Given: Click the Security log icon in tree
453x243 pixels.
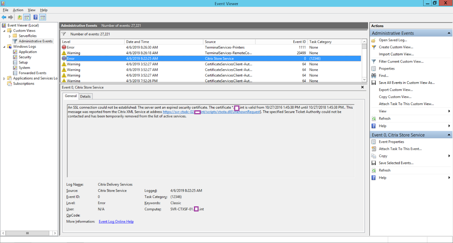Looking at the screenshot, I should [x=15, y=57].
